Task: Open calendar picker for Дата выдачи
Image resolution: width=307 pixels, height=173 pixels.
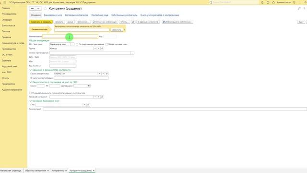Action: 89,86
